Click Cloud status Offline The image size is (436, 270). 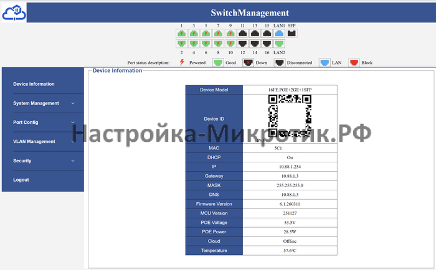(x=290, y=241)
